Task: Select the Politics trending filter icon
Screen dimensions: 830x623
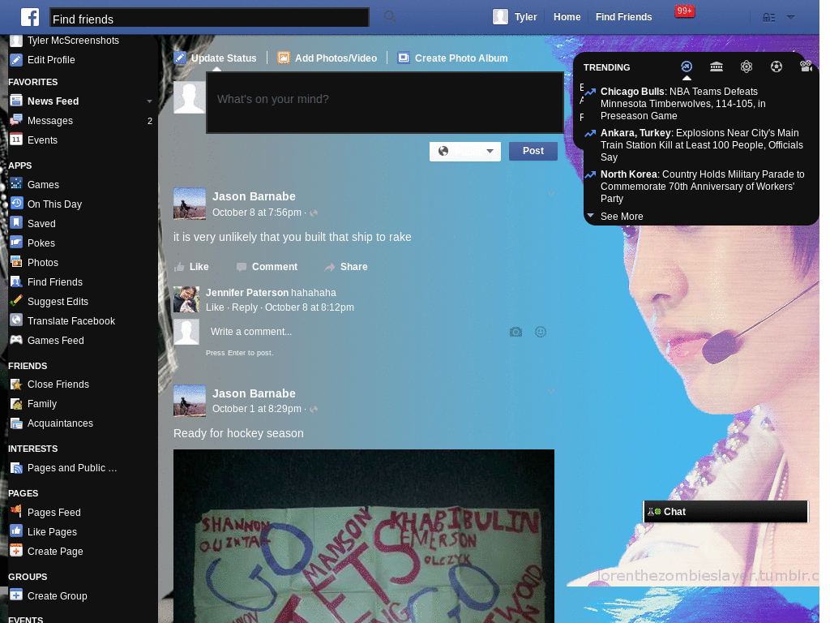Action: (717, 67)
